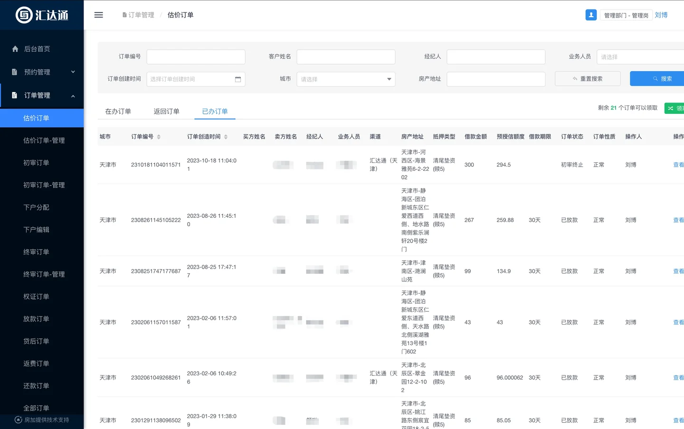684x429 pixels.
Task: Click the green 领取 order button
Action: (675, 108)
